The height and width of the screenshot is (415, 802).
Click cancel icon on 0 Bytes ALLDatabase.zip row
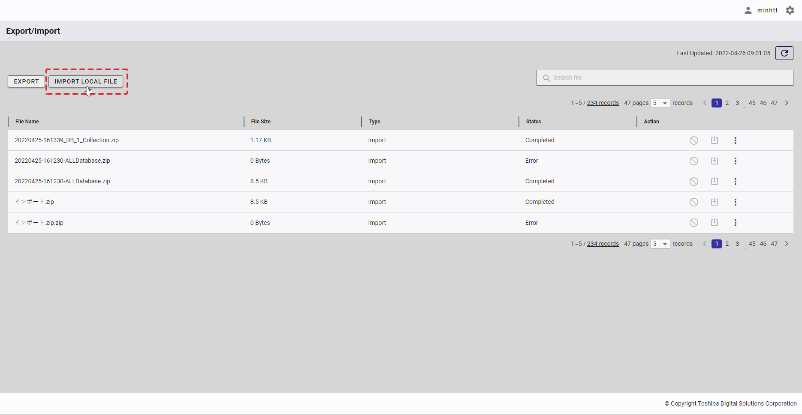693,161
